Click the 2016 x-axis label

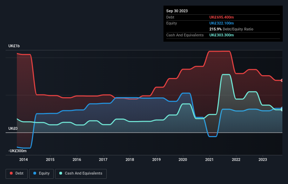pyautogui.click(x=77, y=160)
